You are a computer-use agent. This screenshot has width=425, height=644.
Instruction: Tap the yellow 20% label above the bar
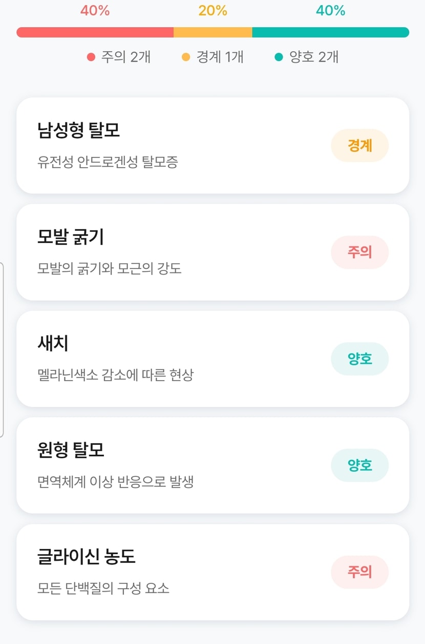[213, 11]
